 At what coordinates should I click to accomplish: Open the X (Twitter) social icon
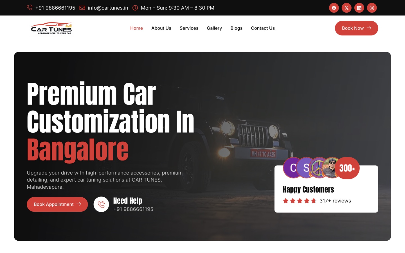346,8
